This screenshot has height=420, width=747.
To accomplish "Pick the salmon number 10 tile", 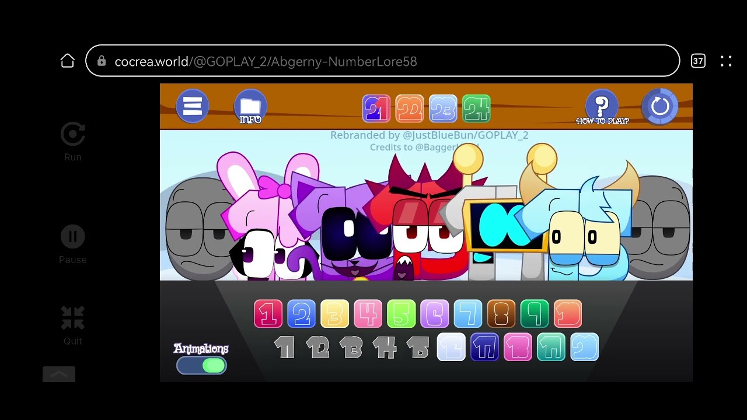I will pos(568,314).
